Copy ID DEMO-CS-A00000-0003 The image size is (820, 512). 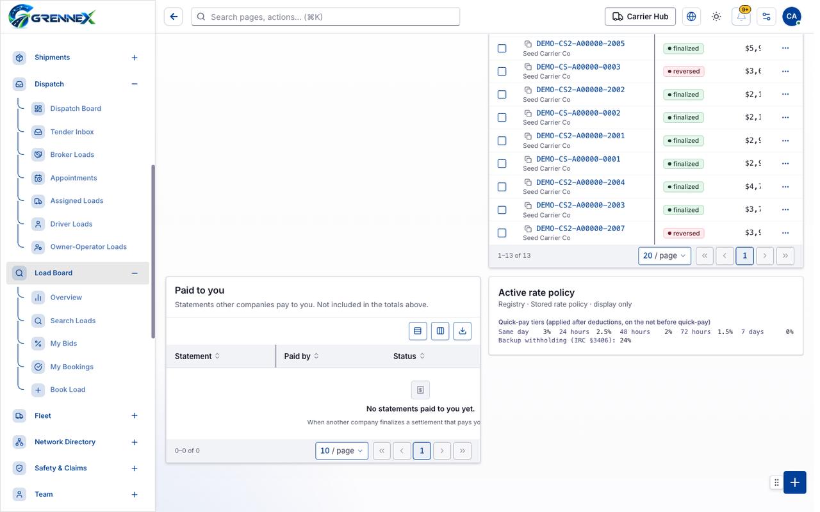[529, 67]
